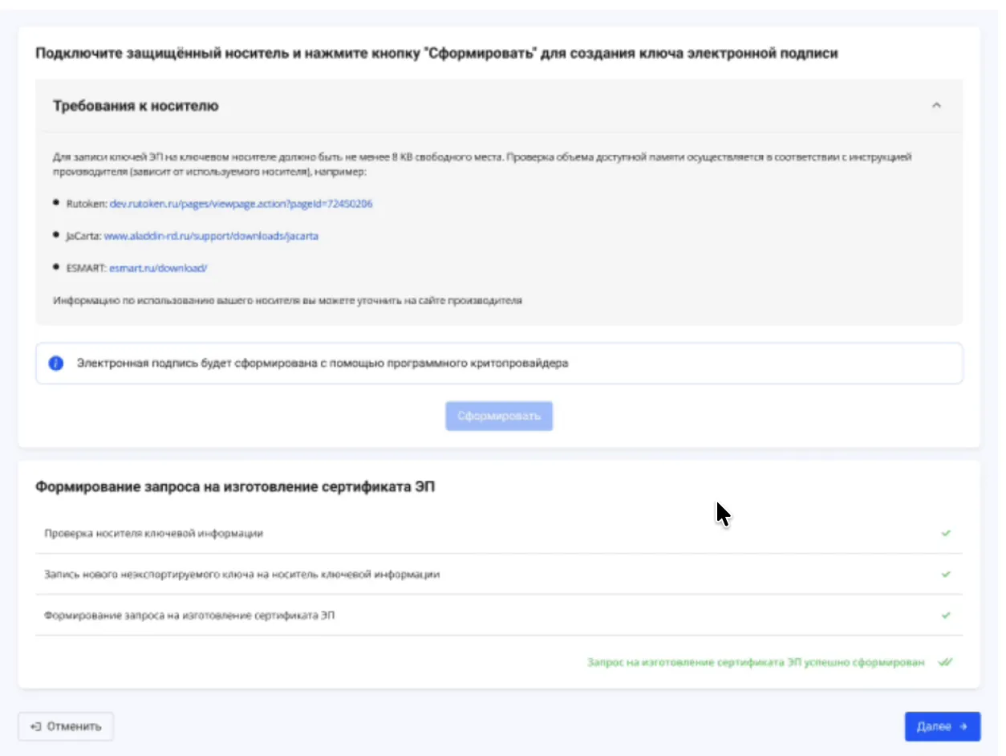Click the double green checkmark success icon
Image resolution: width=1006 pixels, height=756 pixels.
click(944, 663)
